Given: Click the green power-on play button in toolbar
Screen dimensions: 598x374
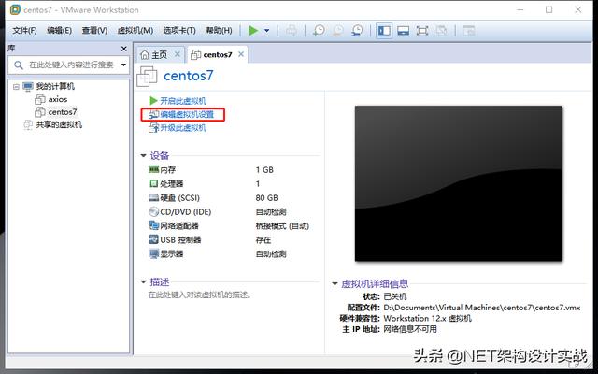Looking at the screenshot, I should pyautogui.click(x=253, y=31).
